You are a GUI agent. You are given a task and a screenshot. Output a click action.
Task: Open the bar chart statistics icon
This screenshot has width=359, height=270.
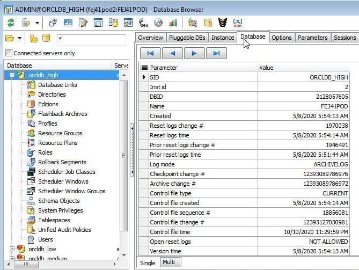[173, 23]
